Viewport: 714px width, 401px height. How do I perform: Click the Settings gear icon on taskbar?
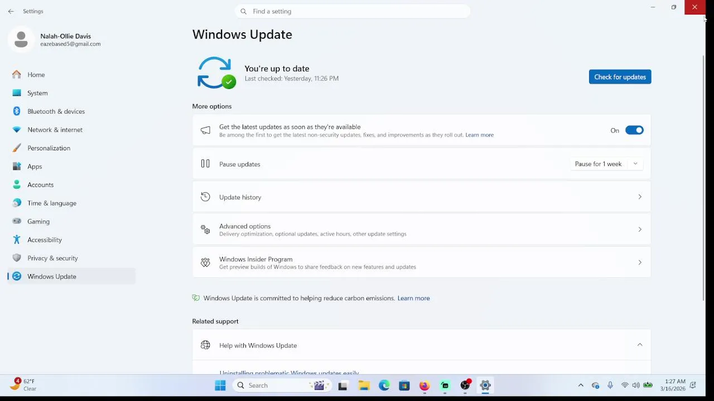[485, 385]
